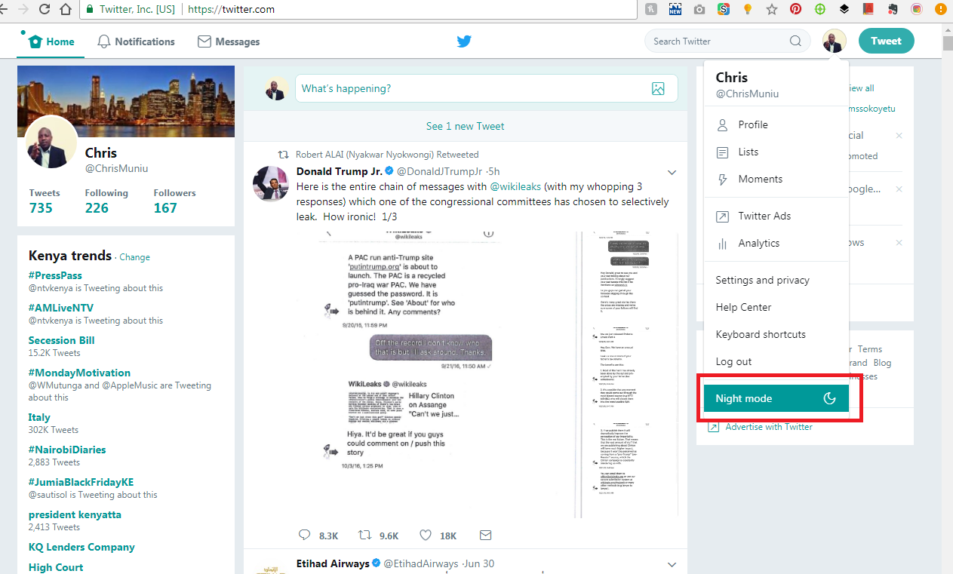The width and height of the screenshot is (953, 574).
Task: Click the Tweet button
Action: tap(886, 41)
